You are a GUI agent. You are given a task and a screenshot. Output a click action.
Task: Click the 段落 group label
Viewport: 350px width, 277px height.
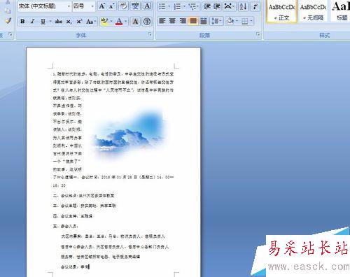click(204, 35)
